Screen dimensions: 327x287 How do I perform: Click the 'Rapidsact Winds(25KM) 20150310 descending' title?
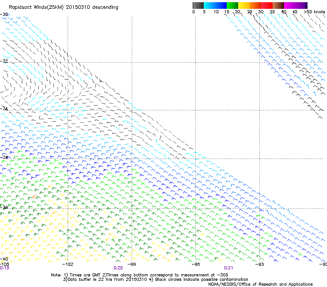tap(64, 8)
